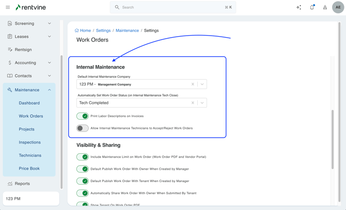Viewport: 346px width, 210px height.
Task: Open the hamburger menu icon
Action: (8, 7)
